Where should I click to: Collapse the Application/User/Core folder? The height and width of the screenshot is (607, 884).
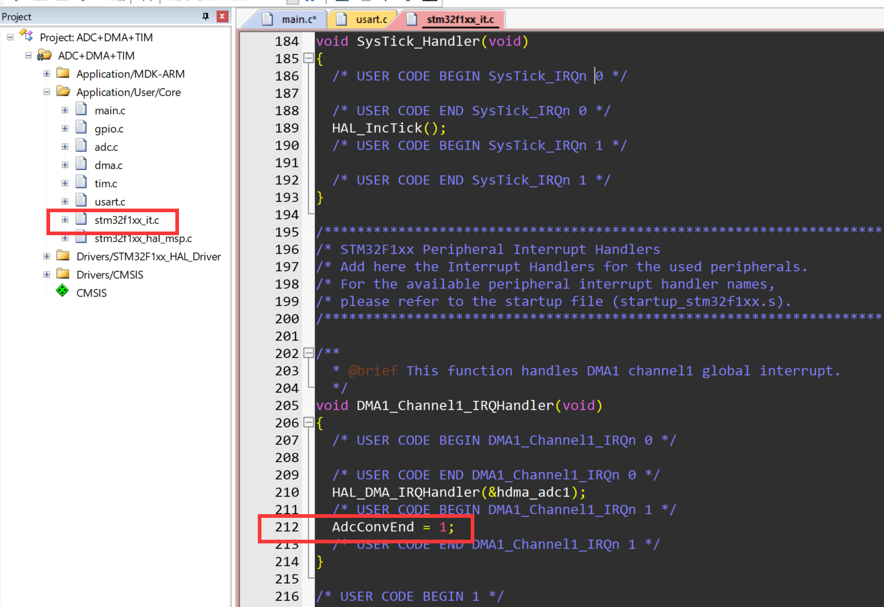(46, 92)
